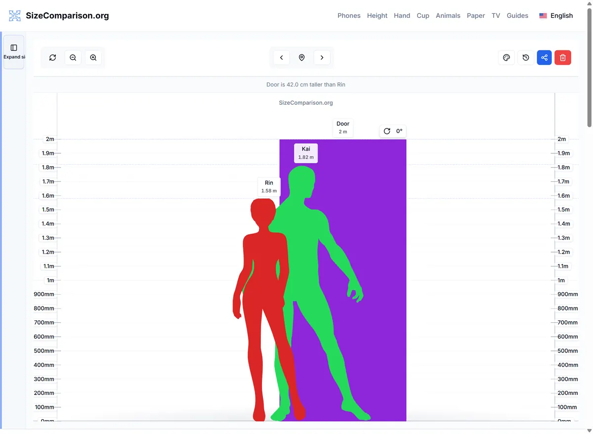Open the Guides menu item
Image resolution: width=593 pixels, height=434 pixels.
[x=517, y=16]
